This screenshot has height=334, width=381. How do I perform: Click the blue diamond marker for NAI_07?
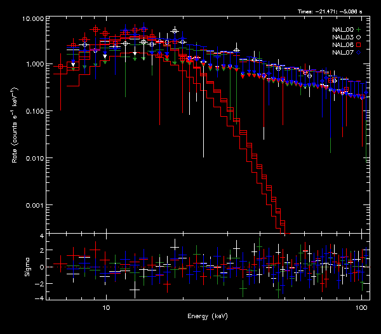[x=358, y=53]
